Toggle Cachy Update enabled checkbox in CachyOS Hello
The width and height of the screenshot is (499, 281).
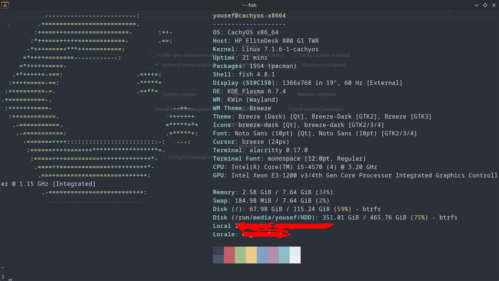295,55
